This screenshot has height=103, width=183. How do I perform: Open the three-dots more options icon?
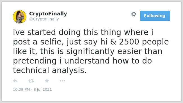point(62,81)
